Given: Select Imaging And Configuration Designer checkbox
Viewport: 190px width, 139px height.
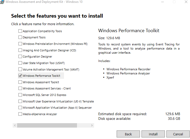Looking at the screenshot, I should pyautogui.click(x=20, y=50).
